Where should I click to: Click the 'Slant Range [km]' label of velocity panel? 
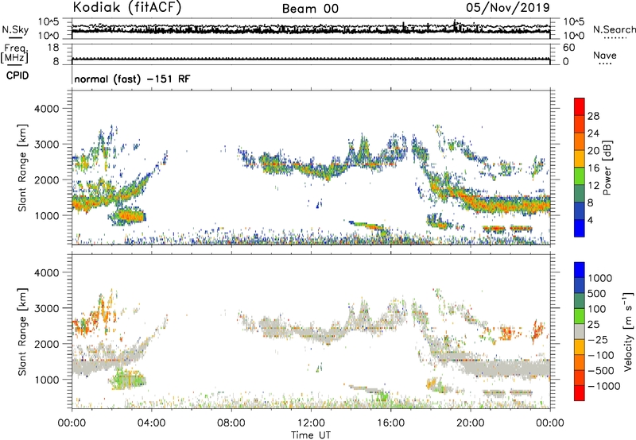coord(22,331)
